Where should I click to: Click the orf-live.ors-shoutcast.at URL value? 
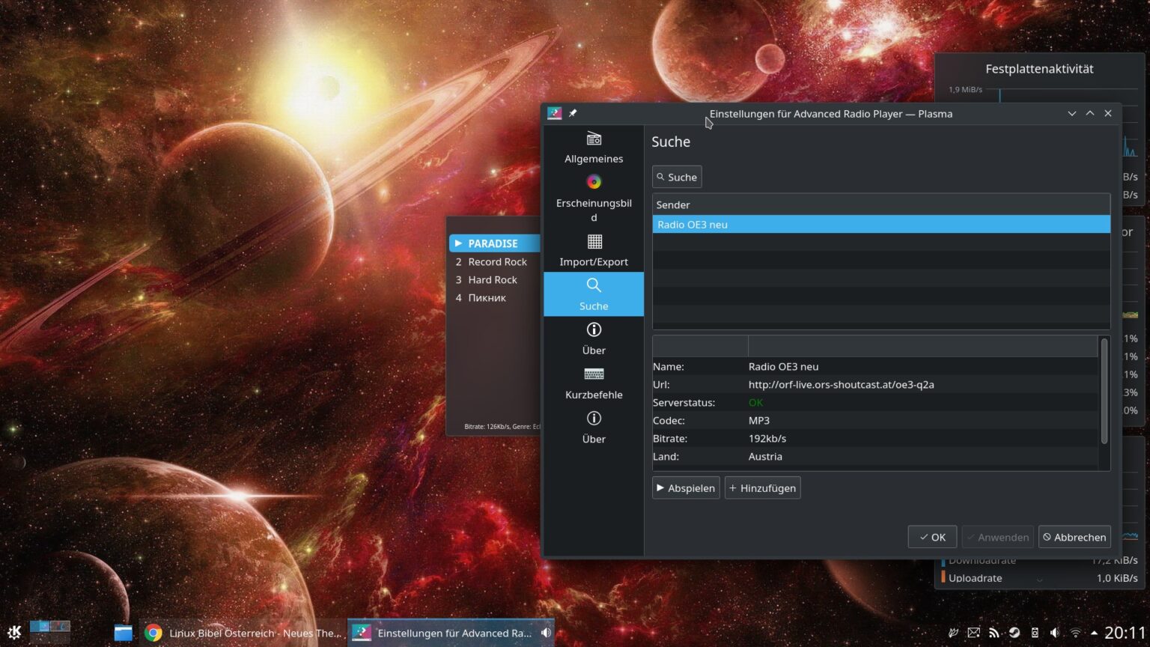841,385
